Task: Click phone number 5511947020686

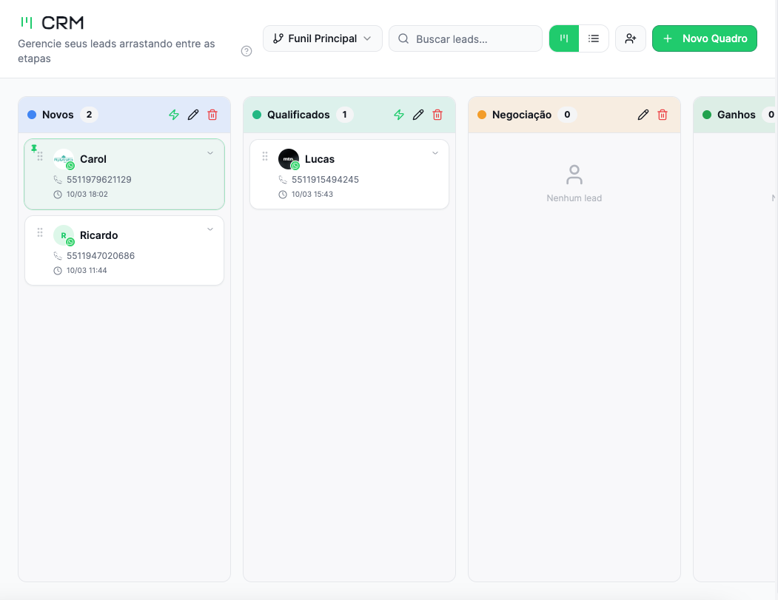Action: coord(101,256)
